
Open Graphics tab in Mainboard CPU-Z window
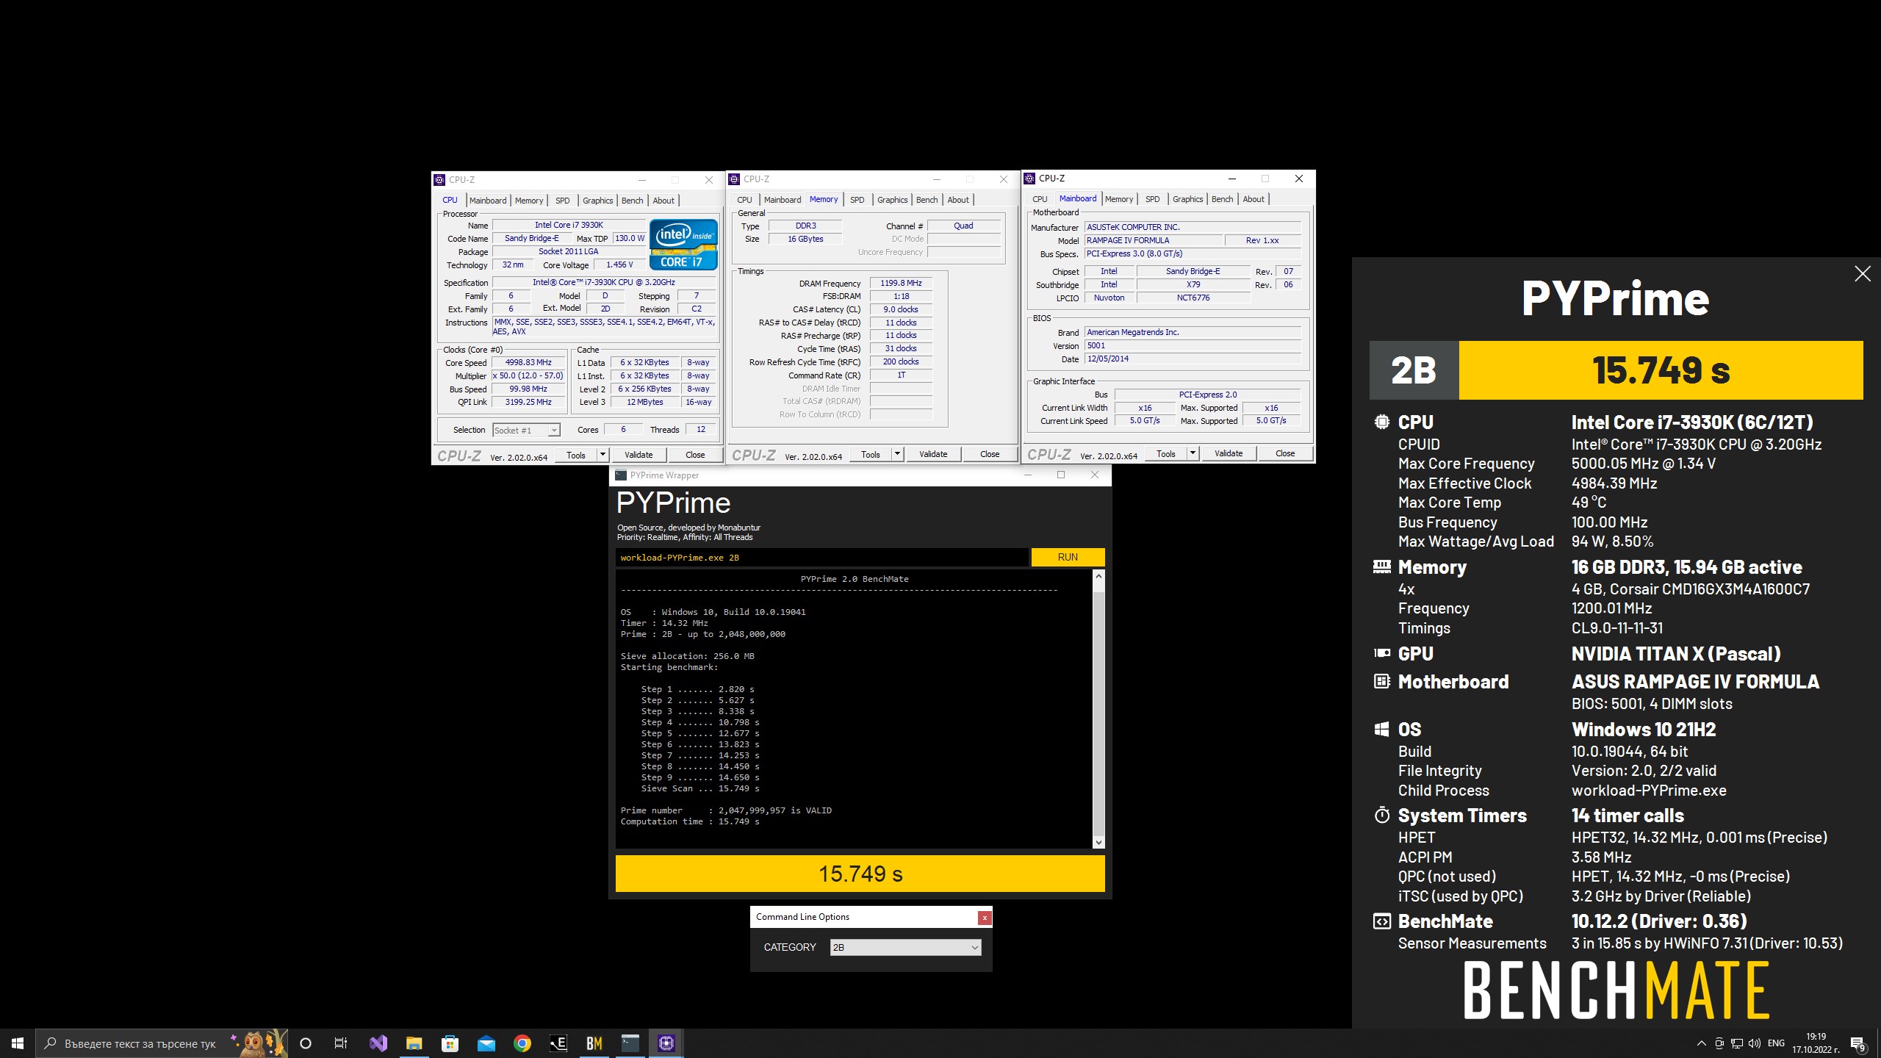point(1188,199)
